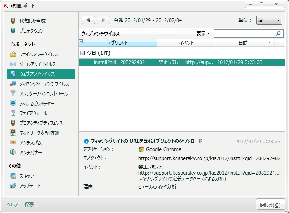Click the ファイアウォール icon
Image resolution: width=289 pixels, height=213 pixels.
pyautogui.click(x=13, y=113)
